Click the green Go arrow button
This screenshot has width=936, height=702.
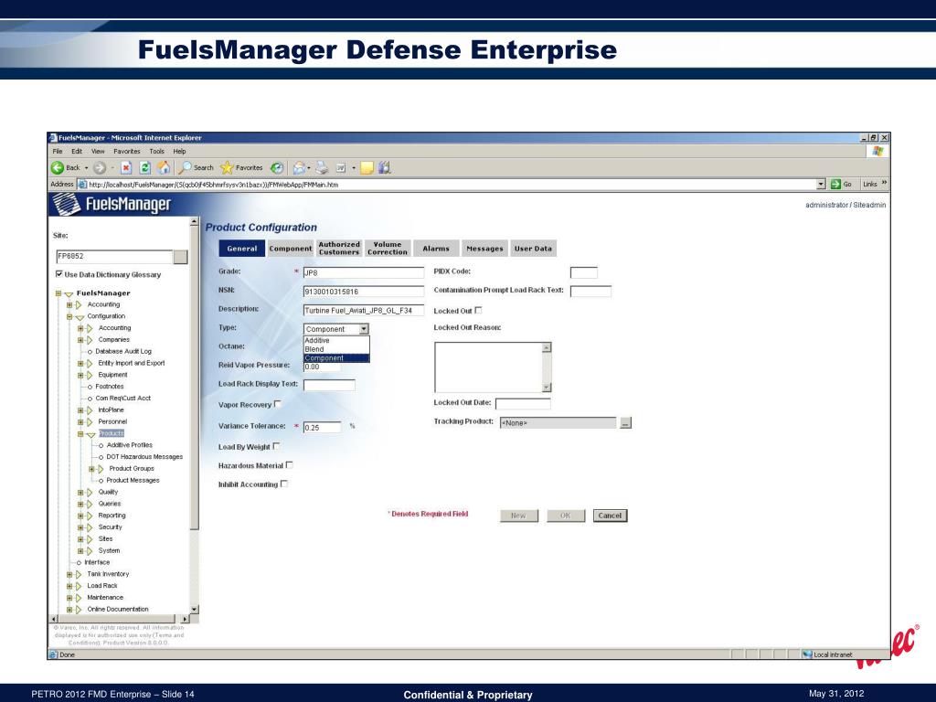point(835,185)
